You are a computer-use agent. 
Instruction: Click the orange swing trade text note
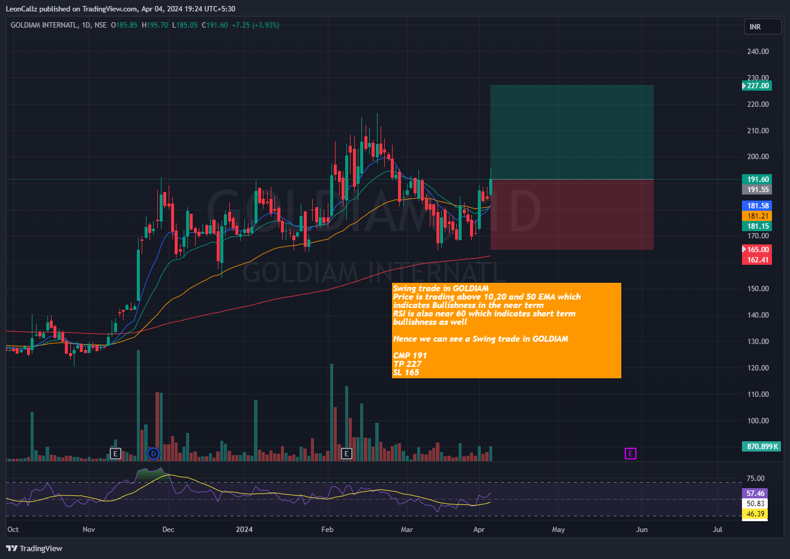(506, 330)
